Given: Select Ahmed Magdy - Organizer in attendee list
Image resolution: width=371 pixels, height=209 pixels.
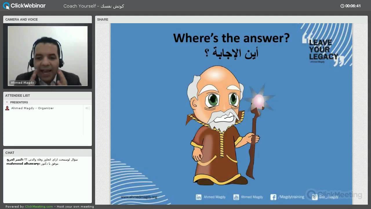Looking at the screenshot, I should (x=32, y=108).
